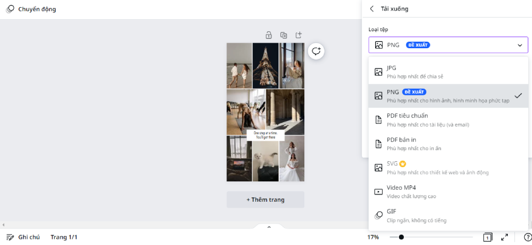Image resolution: width=532 pixels, height=245 pixels.
Task: Click the back arrow in Tải xuống panel
Action: [372, 9]
